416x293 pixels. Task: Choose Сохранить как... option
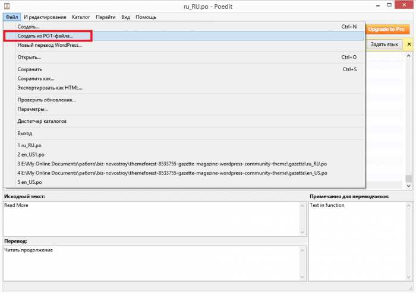click(x=184, y=79)
